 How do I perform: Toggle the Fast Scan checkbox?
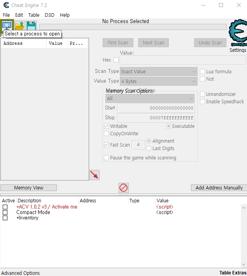coord(106,145)
